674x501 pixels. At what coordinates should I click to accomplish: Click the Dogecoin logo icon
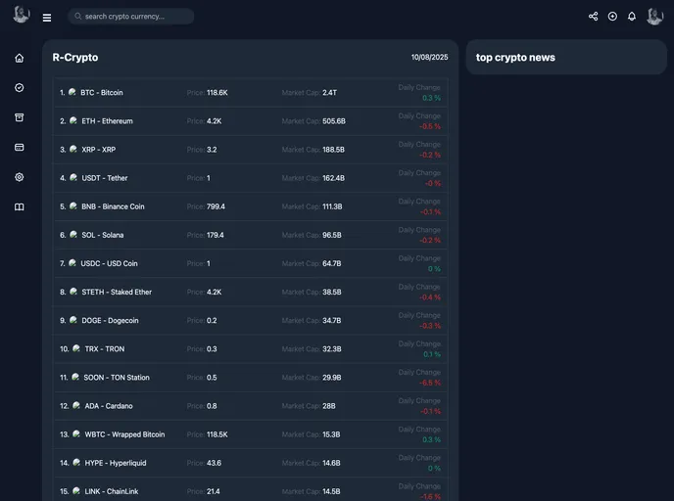click(73, 320)
